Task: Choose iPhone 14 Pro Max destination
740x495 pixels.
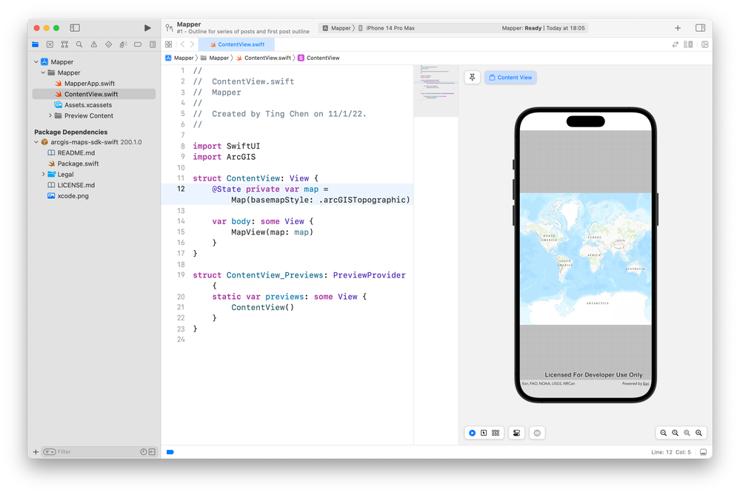Action: tap(387, 28)
